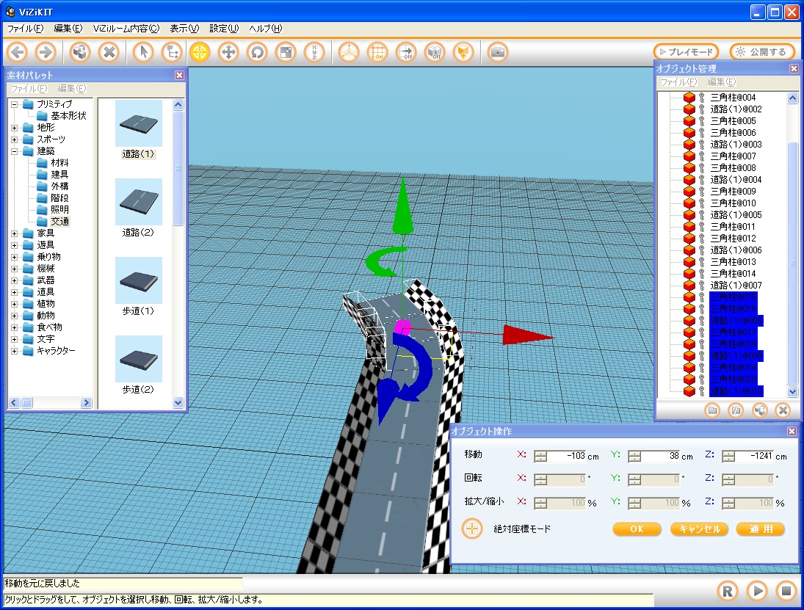The width and height of the screenshot is (804, 610).
Task: Click the undo back-arrow toolbar icon
Action: [18, 52]
